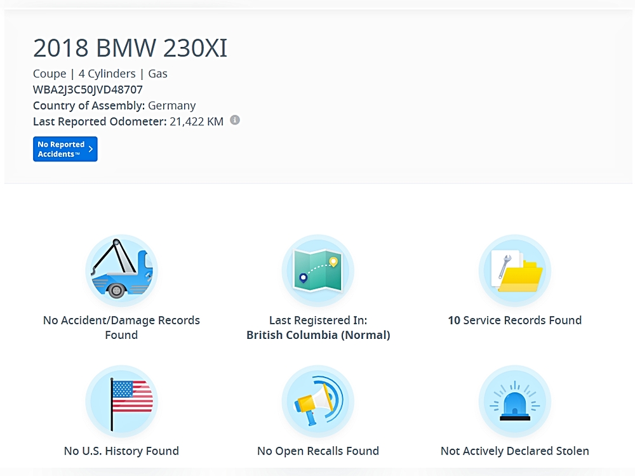
Task: Click the 21,422 KM odometer reading
Action: point(196,121)
